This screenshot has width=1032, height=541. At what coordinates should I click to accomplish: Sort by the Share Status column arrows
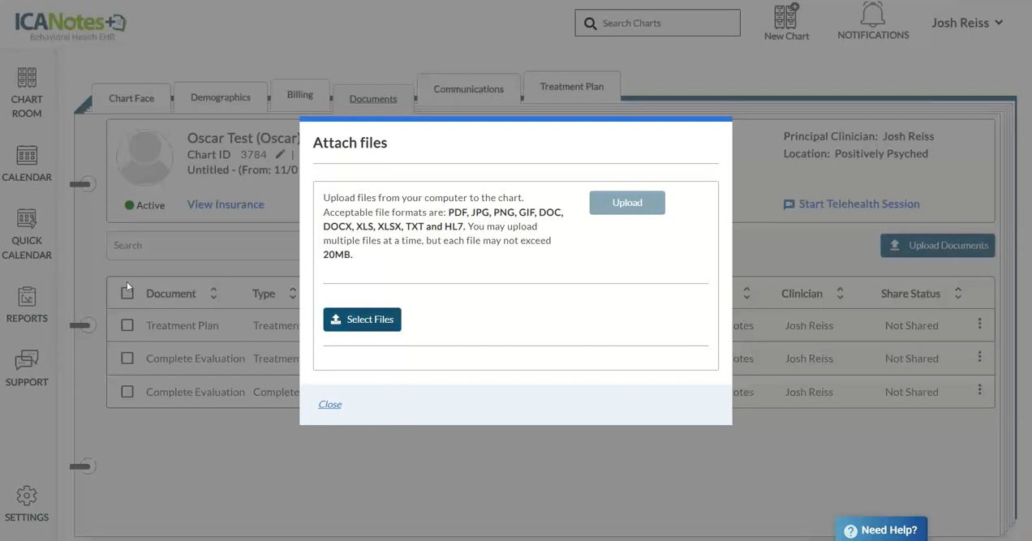957,294
